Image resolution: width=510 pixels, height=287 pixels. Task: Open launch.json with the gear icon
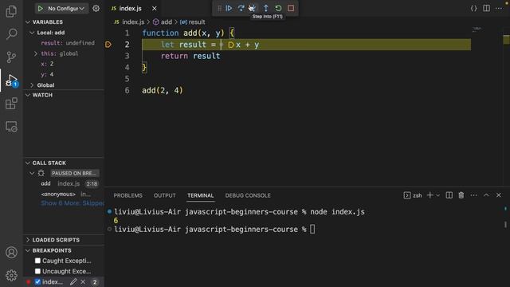(96, 9)
